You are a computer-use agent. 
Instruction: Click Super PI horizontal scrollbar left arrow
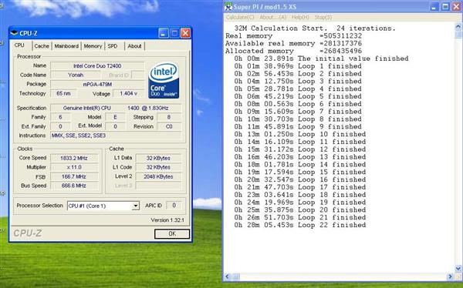[x=228, y=276]
